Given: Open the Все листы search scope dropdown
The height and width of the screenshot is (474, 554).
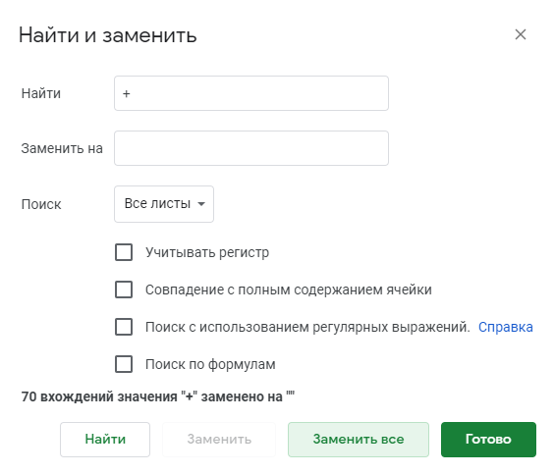Looking at the screenshot, I should pyautogui.click(x=164, y=204).
